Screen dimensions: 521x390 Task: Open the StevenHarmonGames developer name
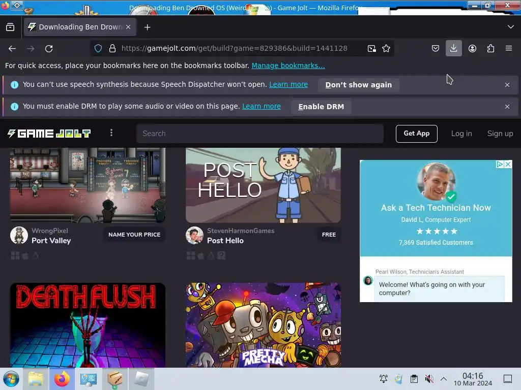241,231
